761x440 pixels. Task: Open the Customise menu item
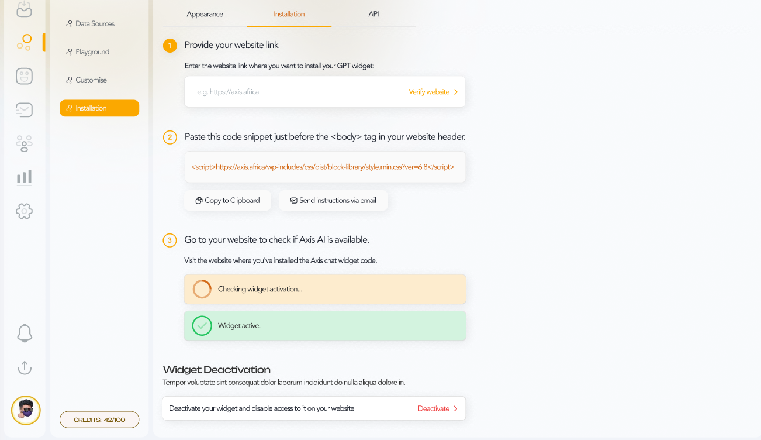pyautogui.click(x=91, y=80)
